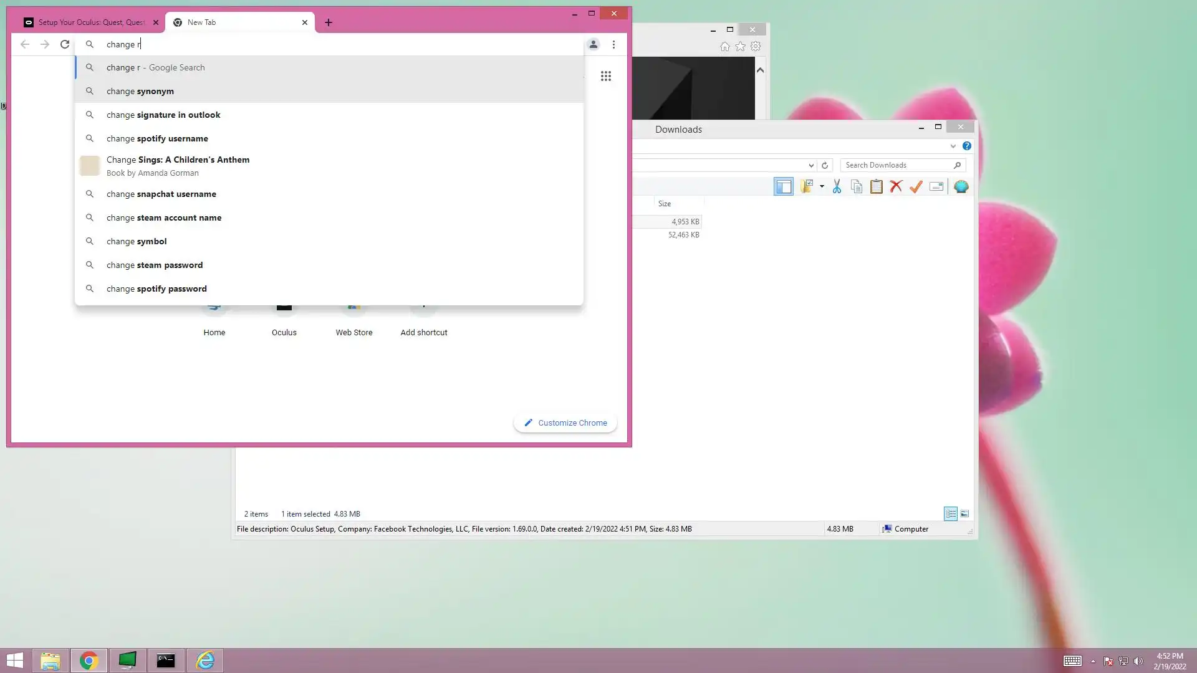This screenshot has height=673, width=1197.
Task: Click the Customize Chrome button
Action: point(565,422)
